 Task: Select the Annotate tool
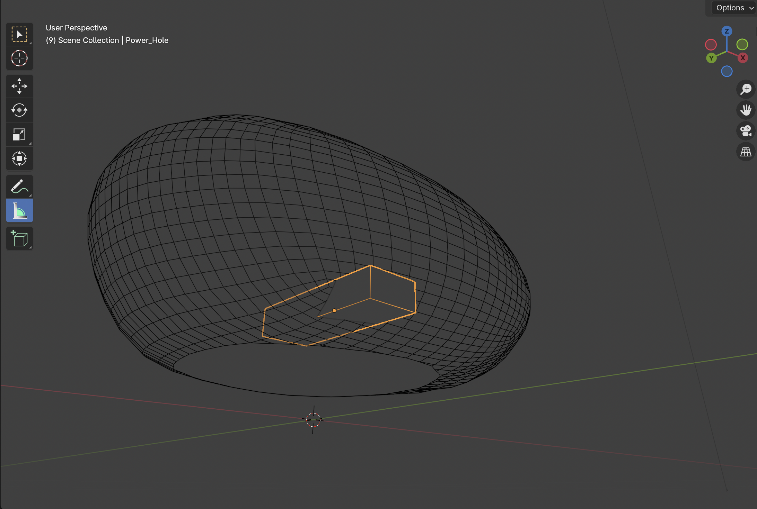point(19,186)
